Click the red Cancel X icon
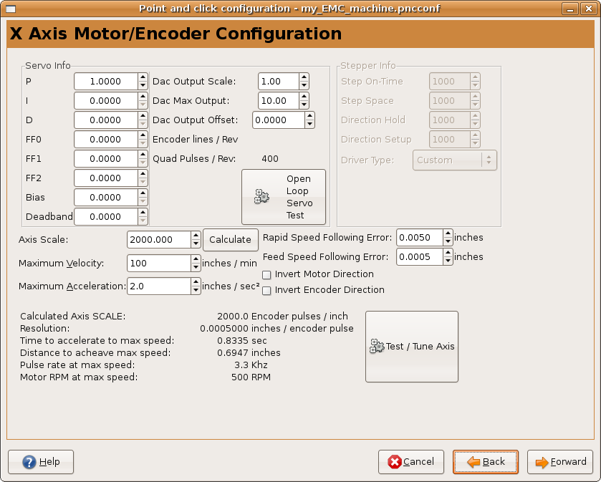Image resolution: width=601 pixels, height=482 pixels. [x=395, y=462]
